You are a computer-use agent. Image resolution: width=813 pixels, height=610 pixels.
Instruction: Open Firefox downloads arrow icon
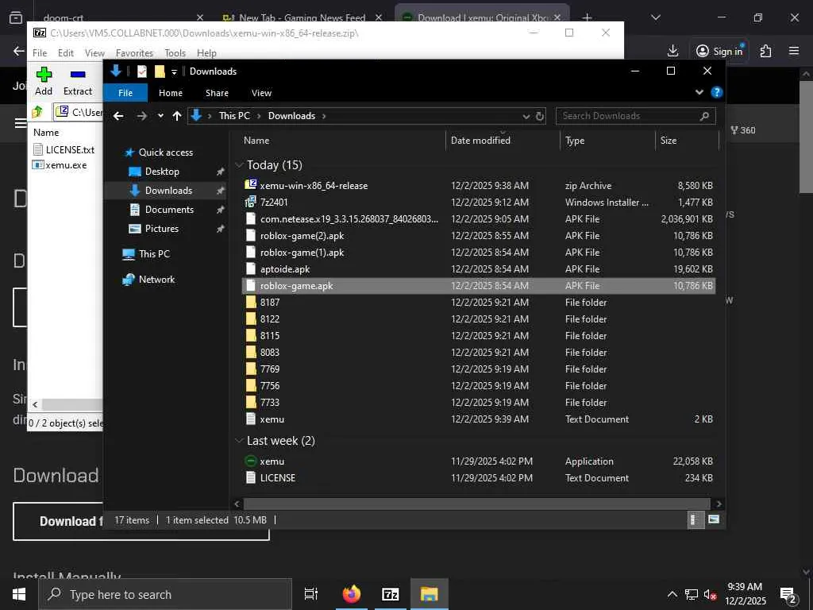[x=672, y=51]
